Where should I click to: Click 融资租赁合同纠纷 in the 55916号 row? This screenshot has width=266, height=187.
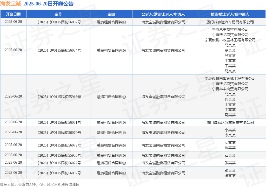click(111, 97)
